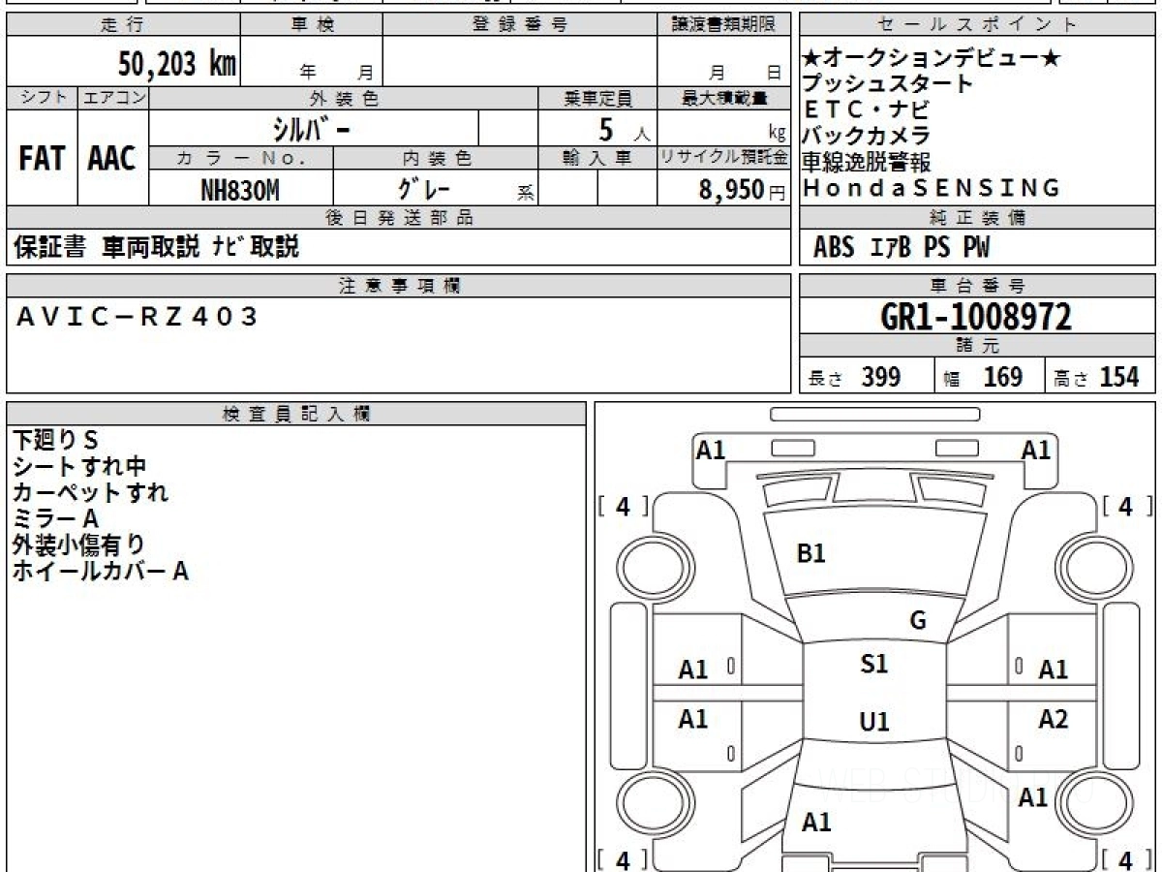Select the 車検 header cell

(311, 25)
